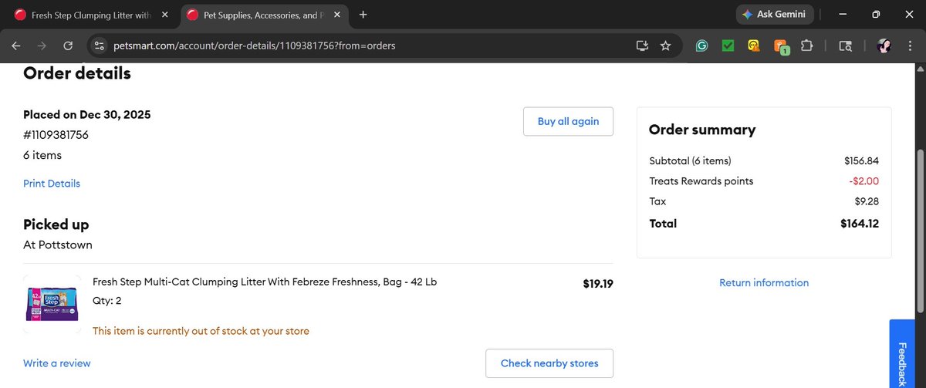The image size is (926, 388).
Task: Click Ask Gemini button
Action: point(774,14)
